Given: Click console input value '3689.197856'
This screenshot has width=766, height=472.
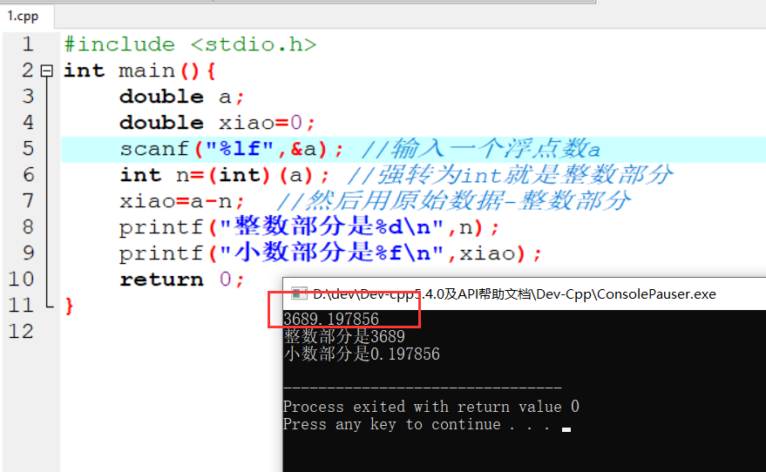Looking at the screenshot, I should 331,320.
